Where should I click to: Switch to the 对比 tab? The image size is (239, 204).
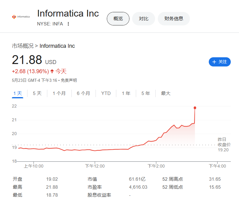pyautogui.click(x=143, y=19)
